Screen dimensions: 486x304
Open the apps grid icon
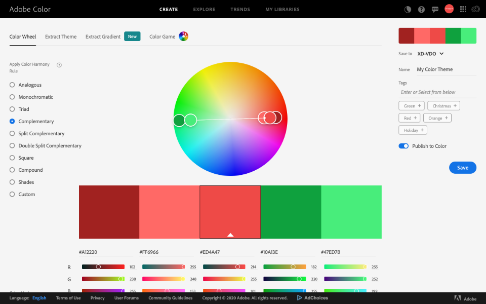(x=463, y=9)
